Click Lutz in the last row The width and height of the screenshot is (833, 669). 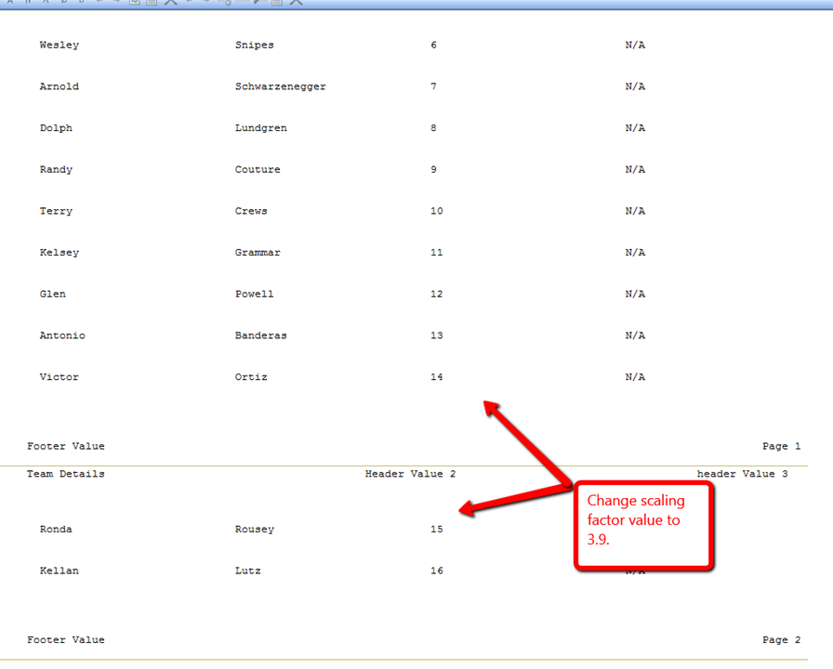pos(247,571)
